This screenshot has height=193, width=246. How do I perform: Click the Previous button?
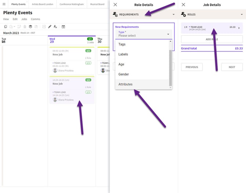192,67
